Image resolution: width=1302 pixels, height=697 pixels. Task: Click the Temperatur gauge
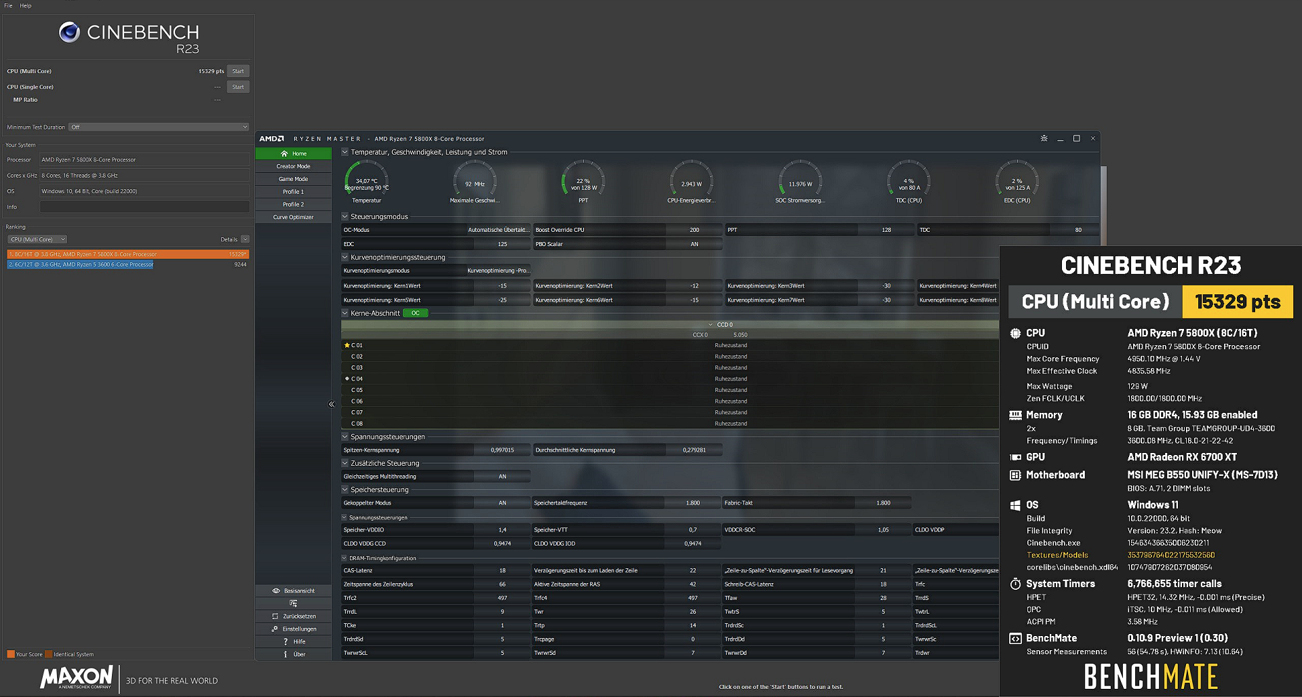366,182
